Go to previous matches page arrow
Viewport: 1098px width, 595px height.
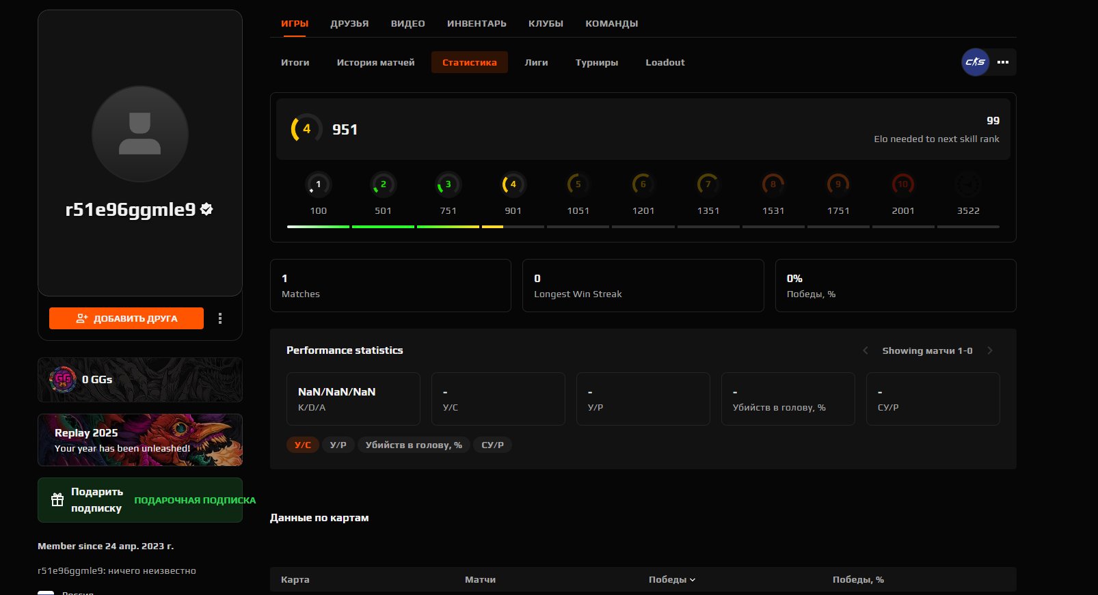coord(866,350)
